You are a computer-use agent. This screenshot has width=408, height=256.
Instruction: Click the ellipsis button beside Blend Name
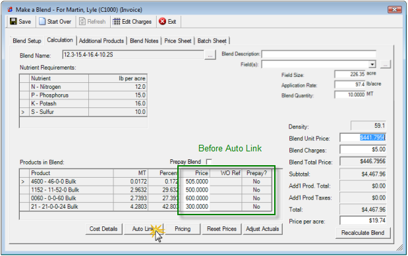click(x=210, y=55)
